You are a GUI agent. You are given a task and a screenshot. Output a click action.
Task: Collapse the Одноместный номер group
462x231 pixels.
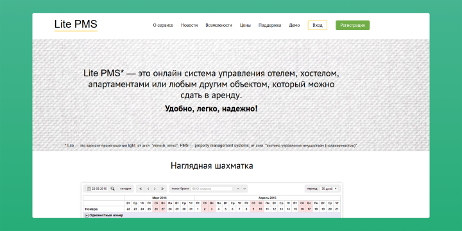tap(87, 216)
